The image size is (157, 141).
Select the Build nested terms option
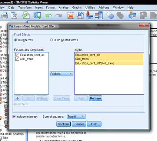click(51, 40)
